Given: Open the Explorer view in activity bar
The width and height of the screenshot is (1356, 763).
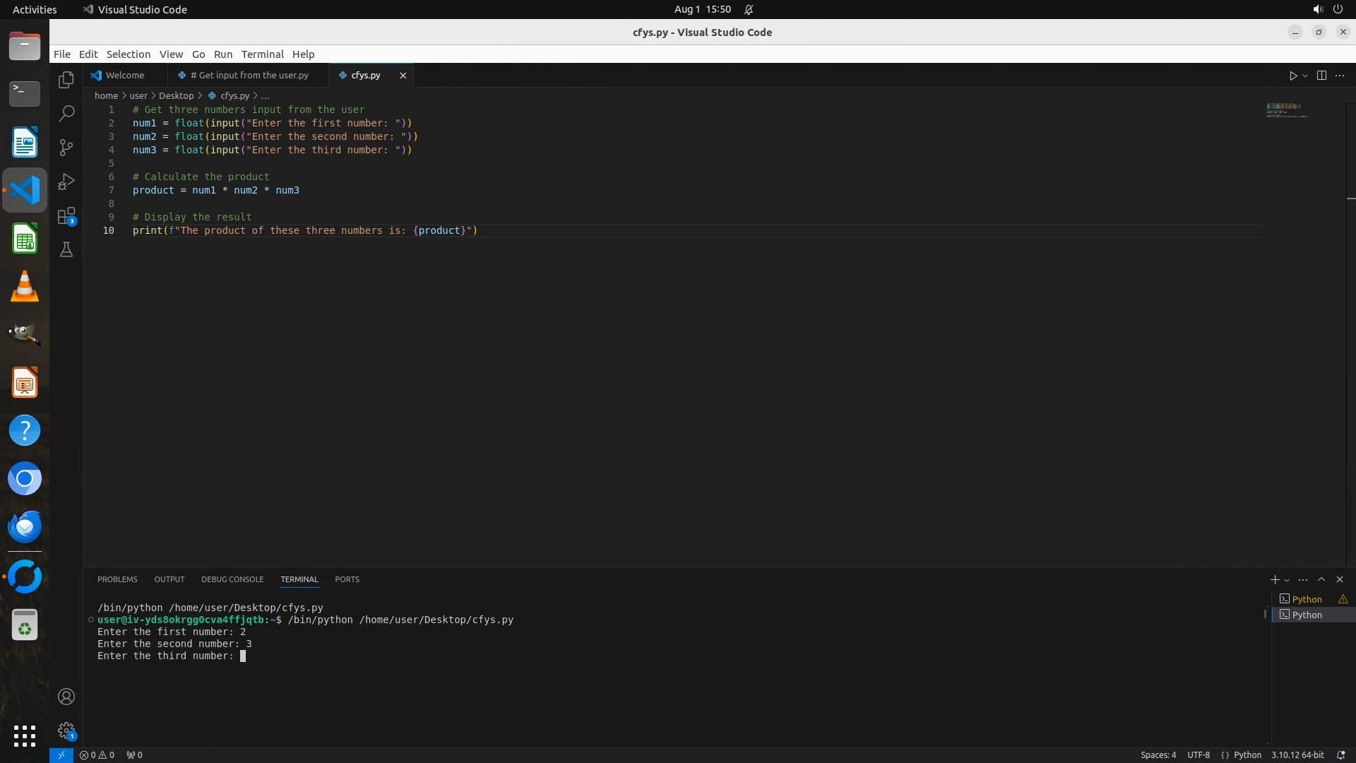Looking at the screenshot, I should pyautogui.click(x=66, y=80).
